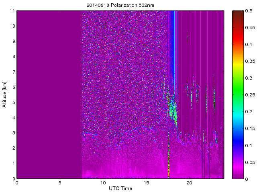Click the colorbar tick label 0.35
The width and height of the screenshot is (257, 192).
pos(250,61)
